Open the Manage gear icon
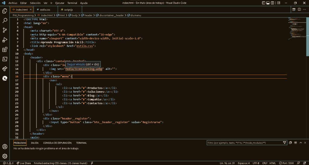Image resolution: width=309 pixels, height=165 pixels. click(x=5, y=156)
